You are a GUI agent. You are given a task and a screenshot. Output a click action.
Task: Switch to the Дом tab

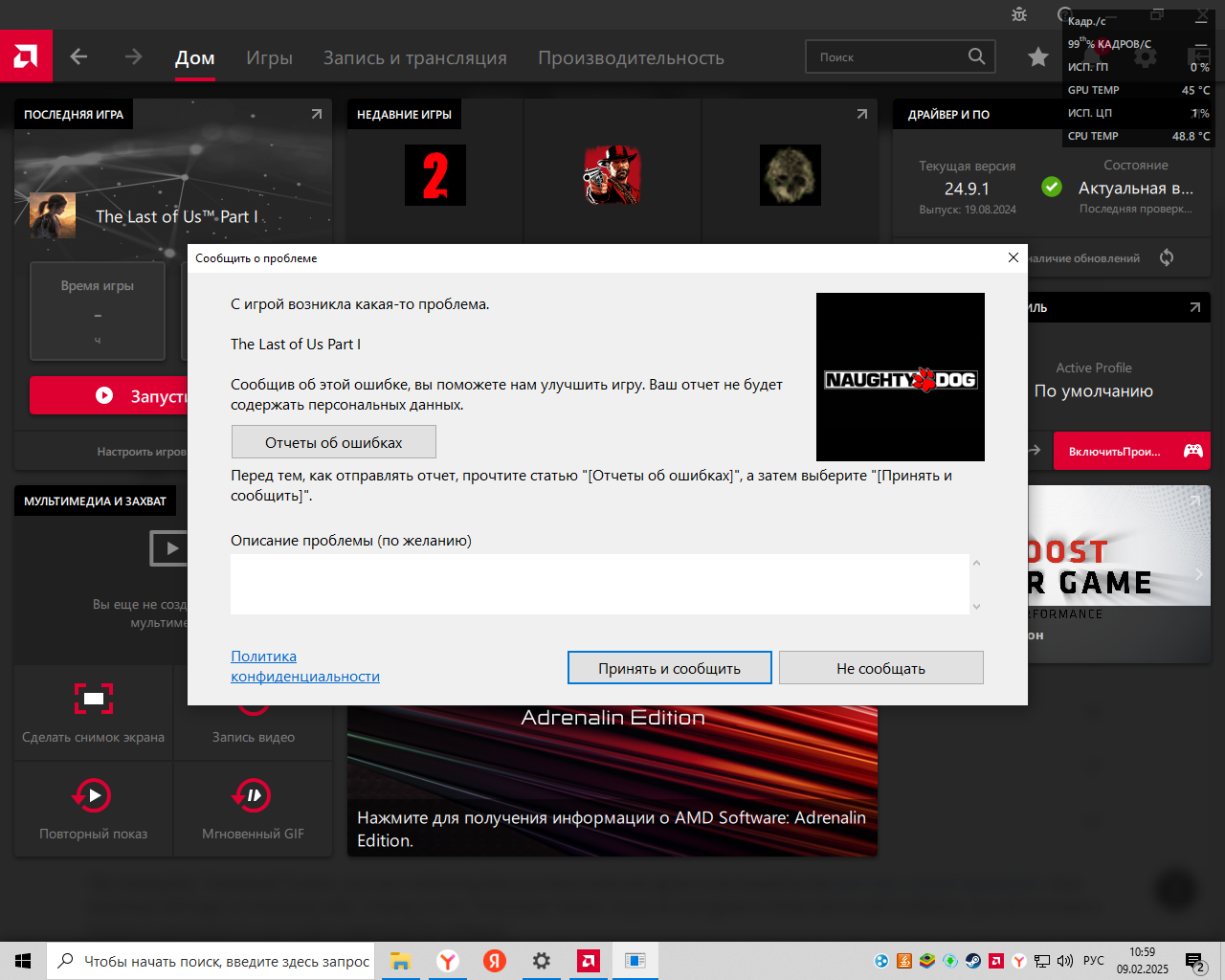[195, 57]
